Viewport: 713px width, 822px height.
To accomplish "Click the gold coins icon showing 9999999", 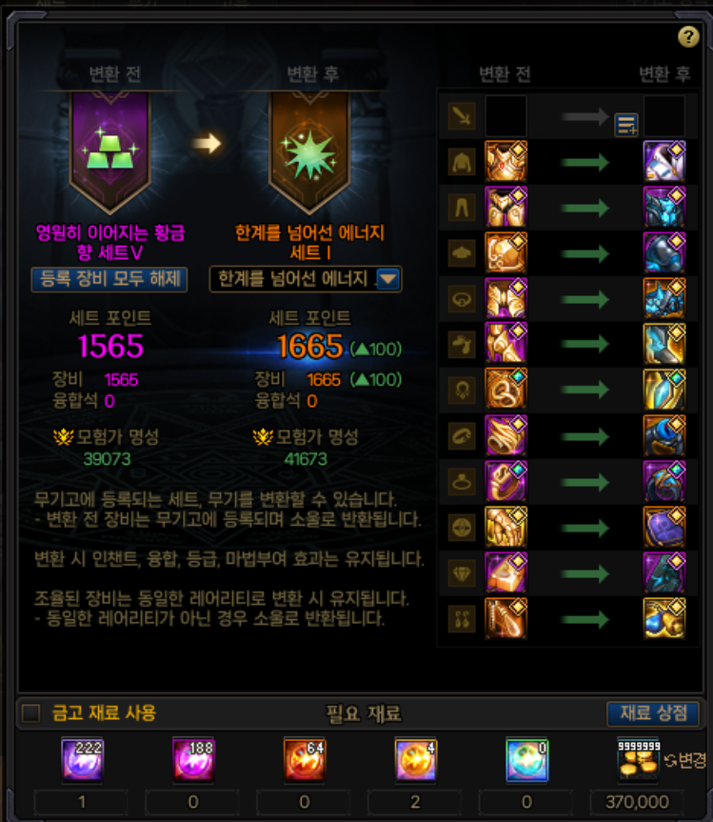I will coord(638,758).
